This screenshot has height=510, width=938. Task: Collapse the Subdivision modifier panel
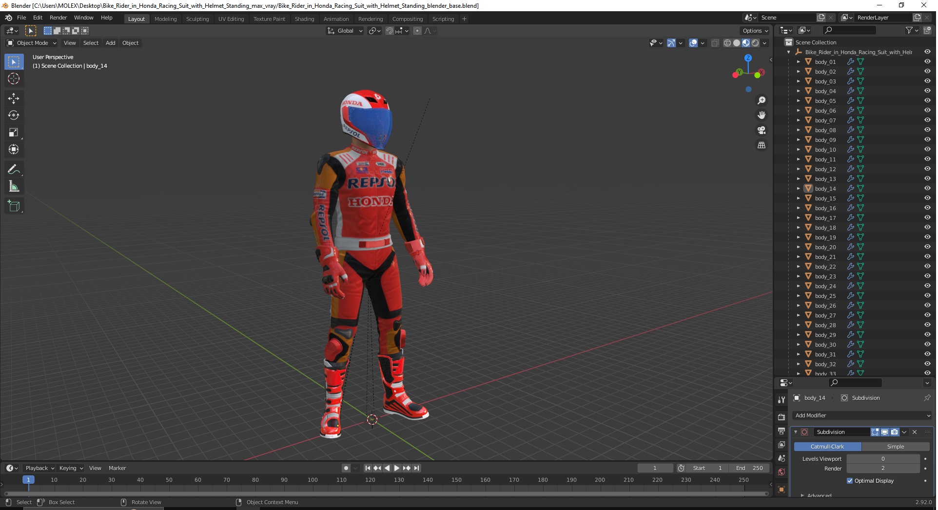pos(796,432)
